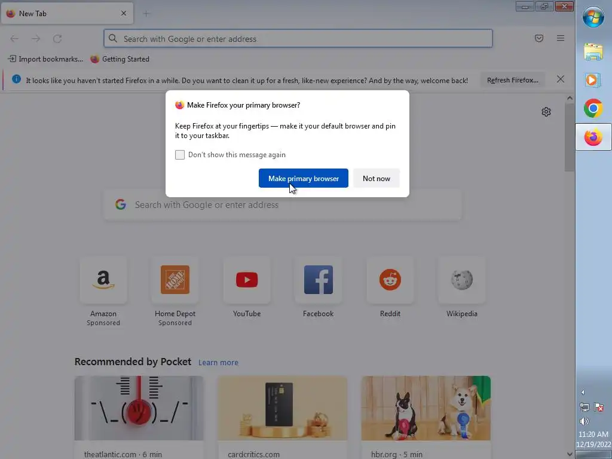Check Don't show this message again
The height and width of the screenshot is (459, 612).
tap(180, 155)
